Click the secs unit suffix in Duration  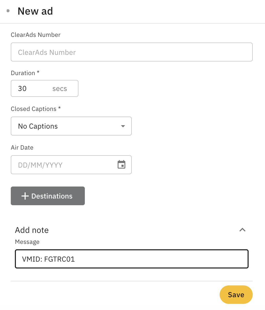60,89
